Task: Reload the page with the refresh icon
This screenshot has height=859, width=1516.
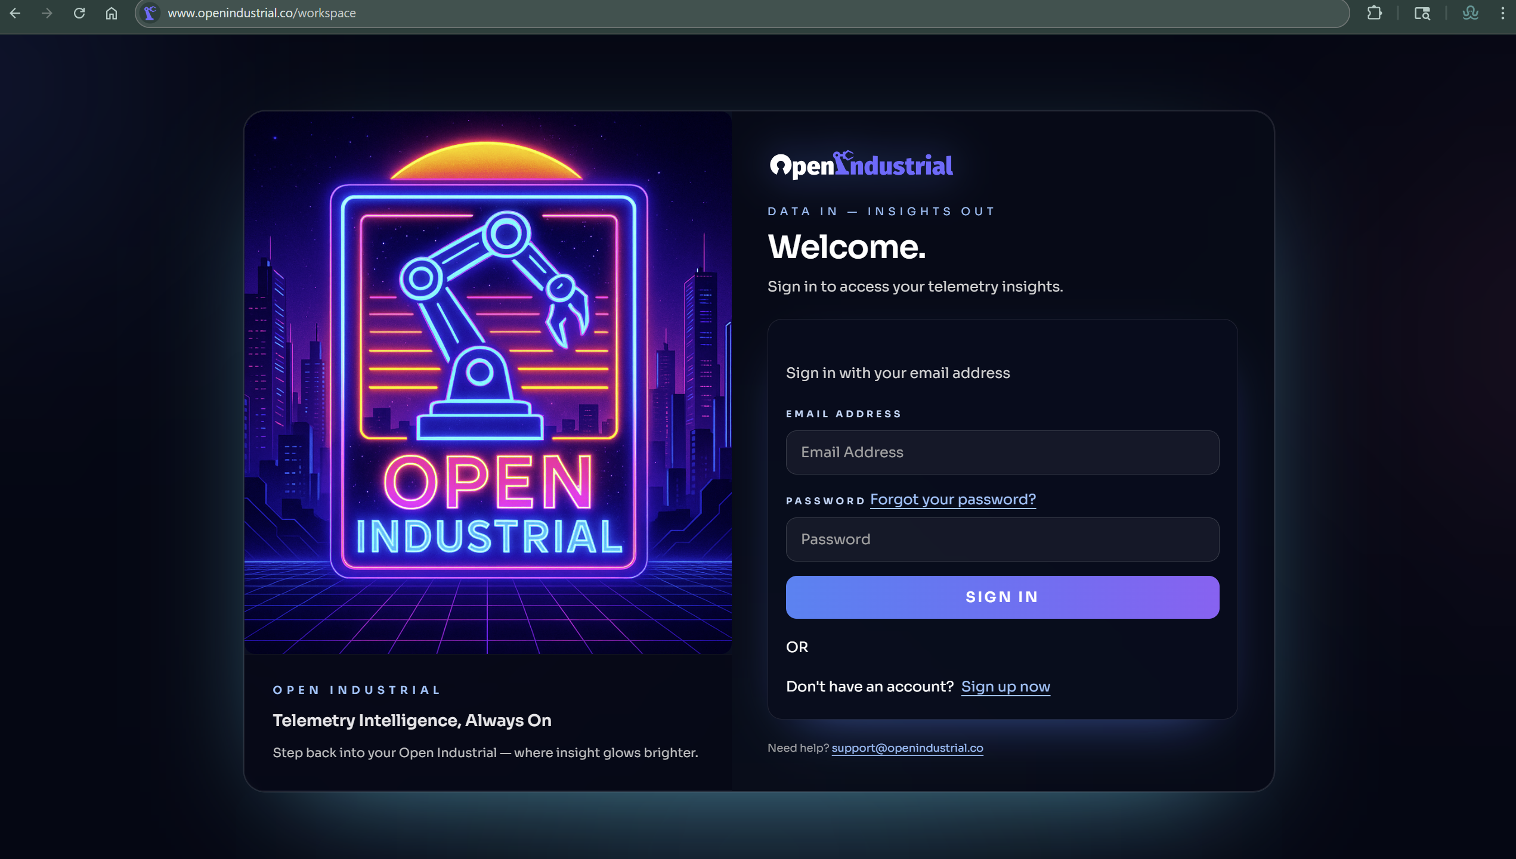Action: (79, 13)
